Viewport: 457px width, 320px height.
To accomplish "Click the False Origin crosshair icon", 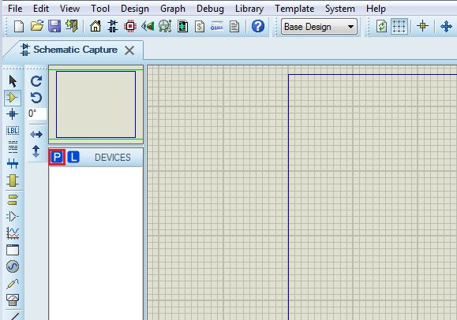I will click(x=422, y=27).
